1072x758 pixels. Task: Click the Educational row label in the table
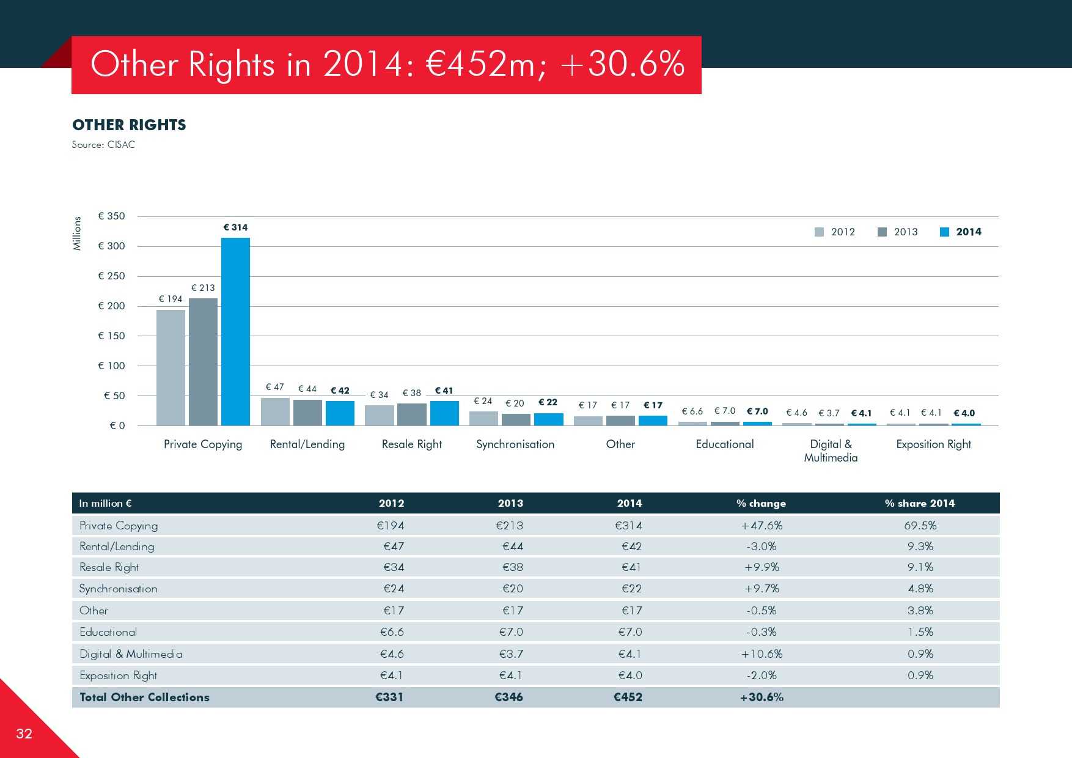(x=108, y=632)
